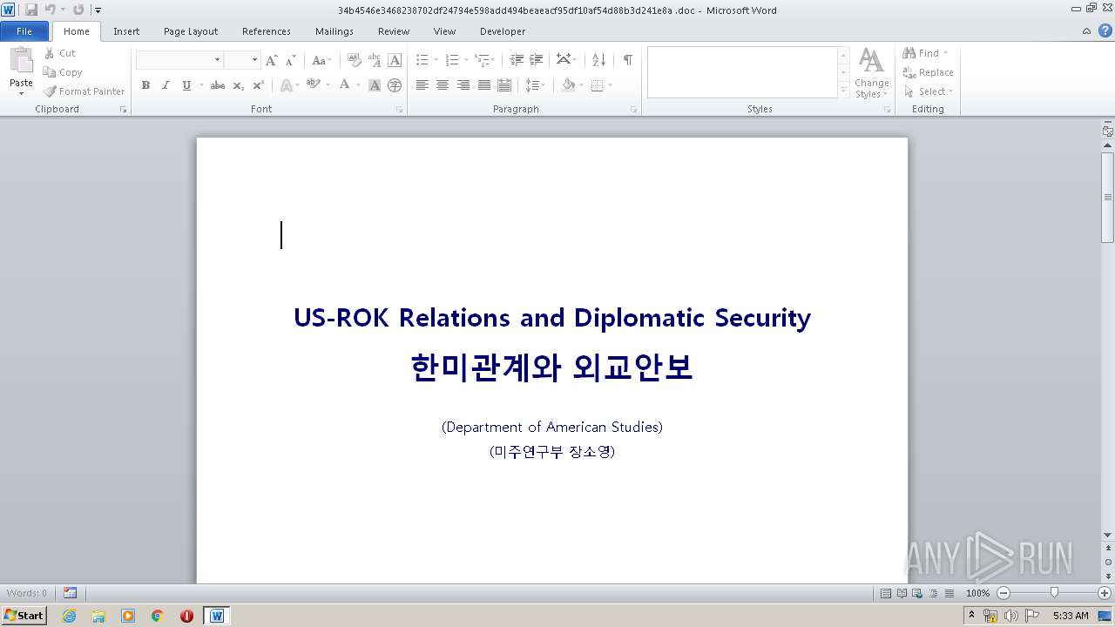This screenshot has height=627, width=1115.
Task: Expand the Numbering list dropdown
Action: pos(467,60)
